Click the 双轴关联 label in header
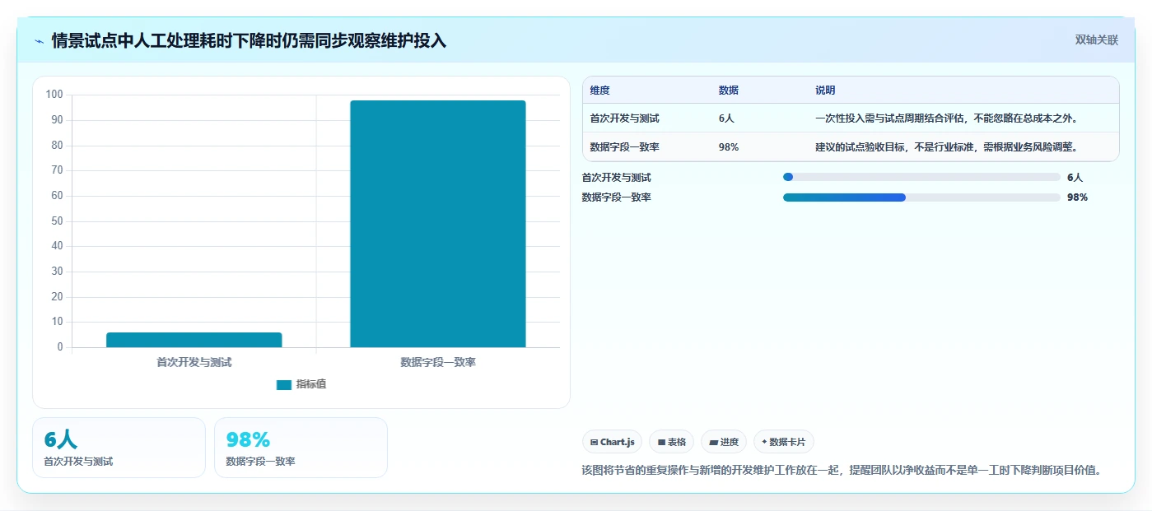 1096,39
